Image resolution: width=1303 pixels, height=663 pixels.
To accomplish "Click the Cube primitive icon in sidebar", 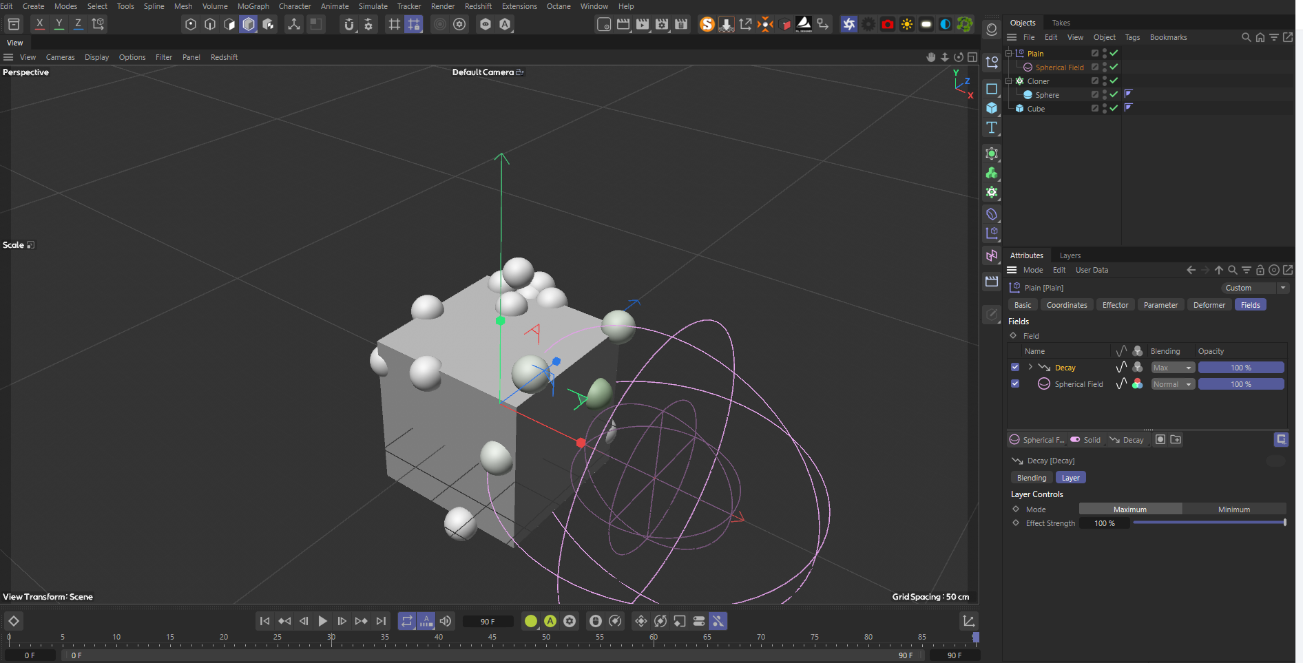I will click(x=992, y=108).
